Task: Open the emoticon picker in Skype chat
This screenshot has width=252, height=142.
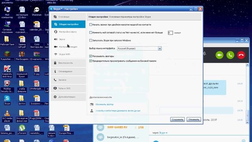Action: tap(243, 141)
